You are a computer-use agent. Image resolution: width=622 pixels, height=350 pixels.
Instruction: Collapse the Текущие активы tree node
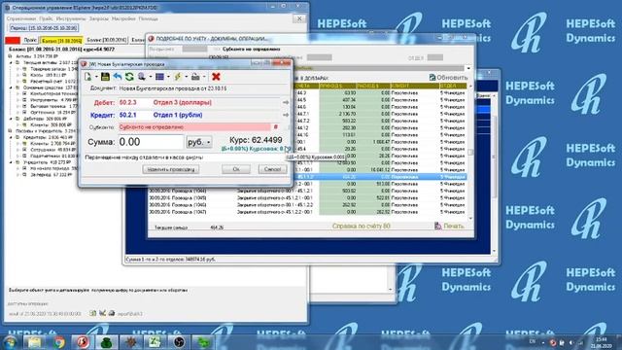[11, 62]
